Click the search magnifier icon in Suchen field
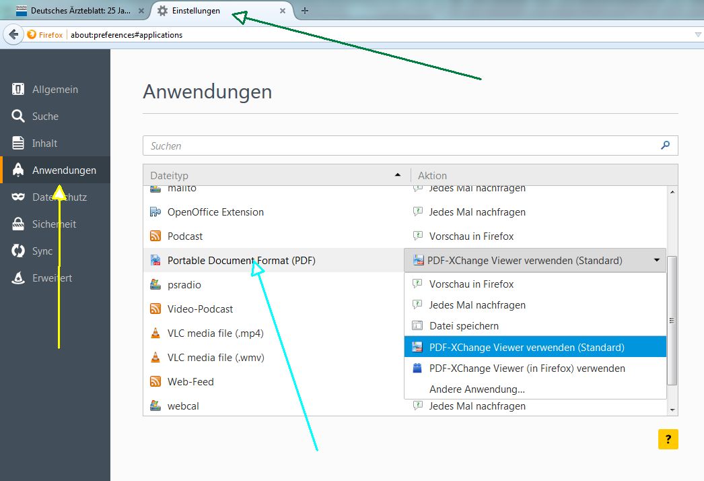Screen dimensions: 704x481 (x=666, y=146)
